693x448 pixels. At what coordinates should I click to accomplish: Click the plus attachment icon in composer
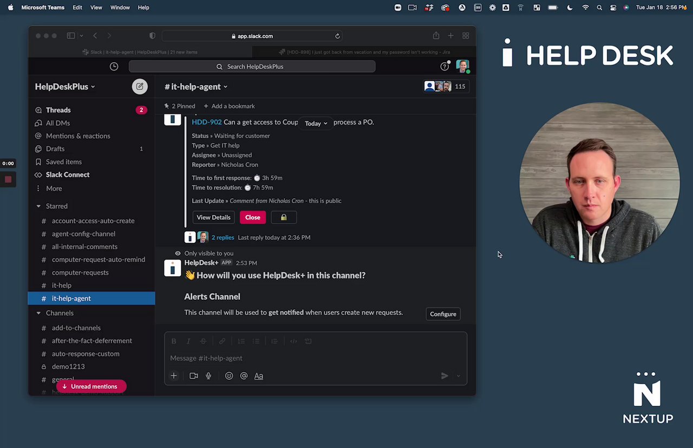click(174, 375)
